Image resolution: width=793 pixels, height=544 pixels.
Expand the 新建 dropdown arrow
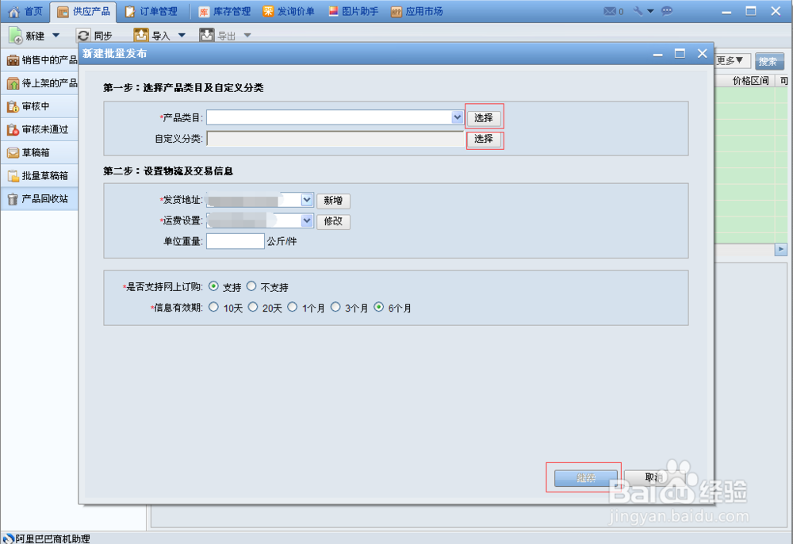[56, 36]
